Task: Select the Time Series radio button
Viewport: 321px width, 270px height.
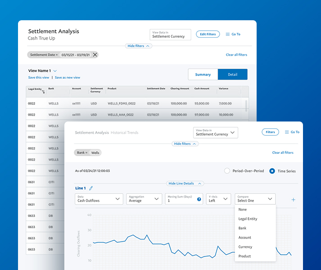Action: point(272,171)
